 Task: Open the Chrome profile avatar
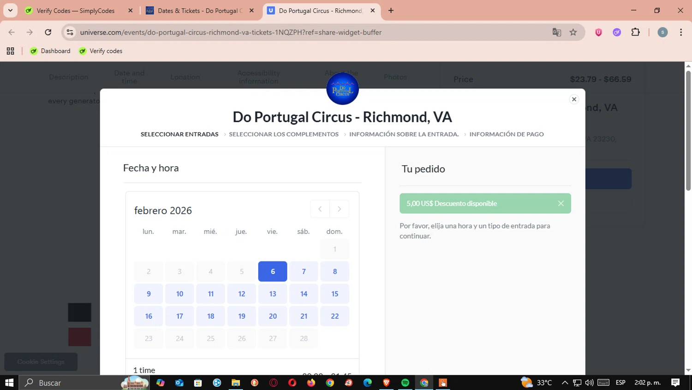click(x=662, y=32)
